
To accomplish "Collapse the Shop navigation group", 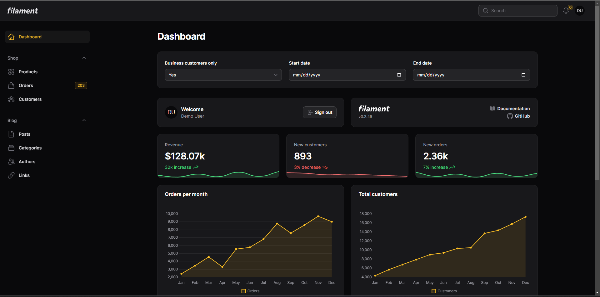I will (84, 58).
